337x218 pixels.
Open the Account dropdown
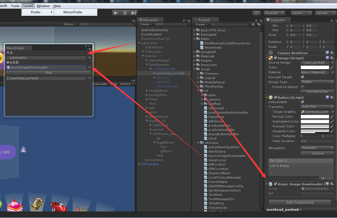point(274,13)
